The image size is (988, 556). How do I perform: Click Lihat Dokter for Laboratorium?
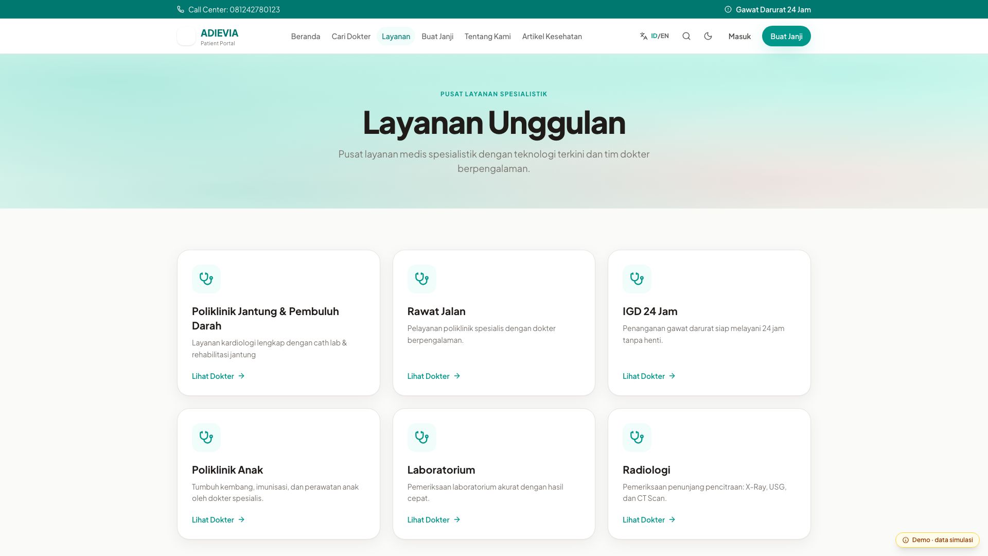[434, 520]
